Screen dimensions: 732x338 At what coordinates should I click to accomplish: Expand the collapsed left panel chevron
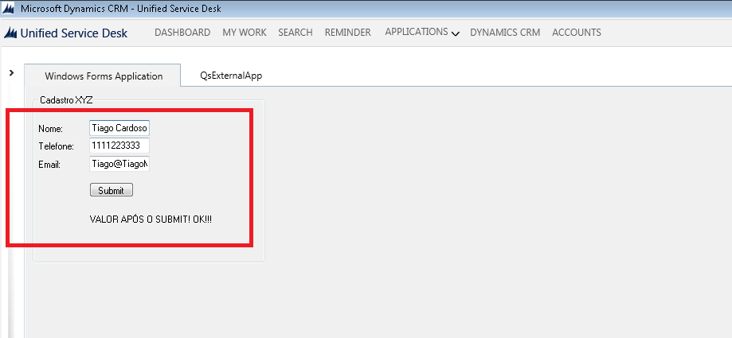coord(11,72)
